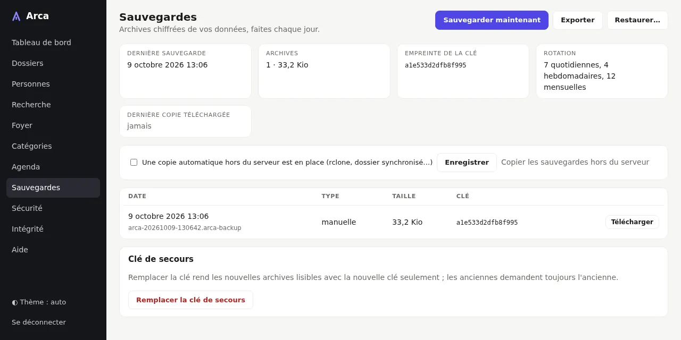Screen dimensions: 681x340
Task: Click the Archives count '1 · 33,2 Kio'
Action: point(287,65)
